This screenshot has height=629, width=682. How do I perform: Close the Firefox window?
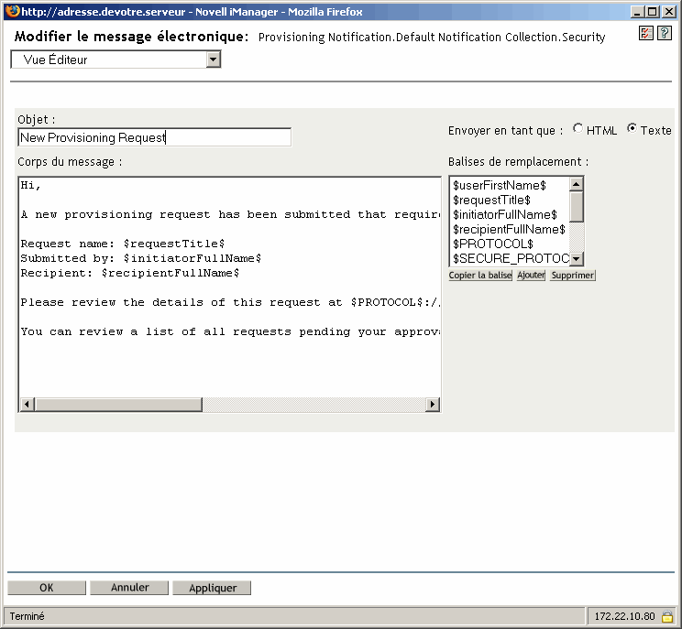[x=668, y=11]
